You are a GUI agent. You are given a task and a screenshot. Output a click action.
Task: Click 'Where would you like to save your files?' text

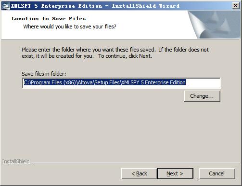pyautogui.click(x=70, y=27)
